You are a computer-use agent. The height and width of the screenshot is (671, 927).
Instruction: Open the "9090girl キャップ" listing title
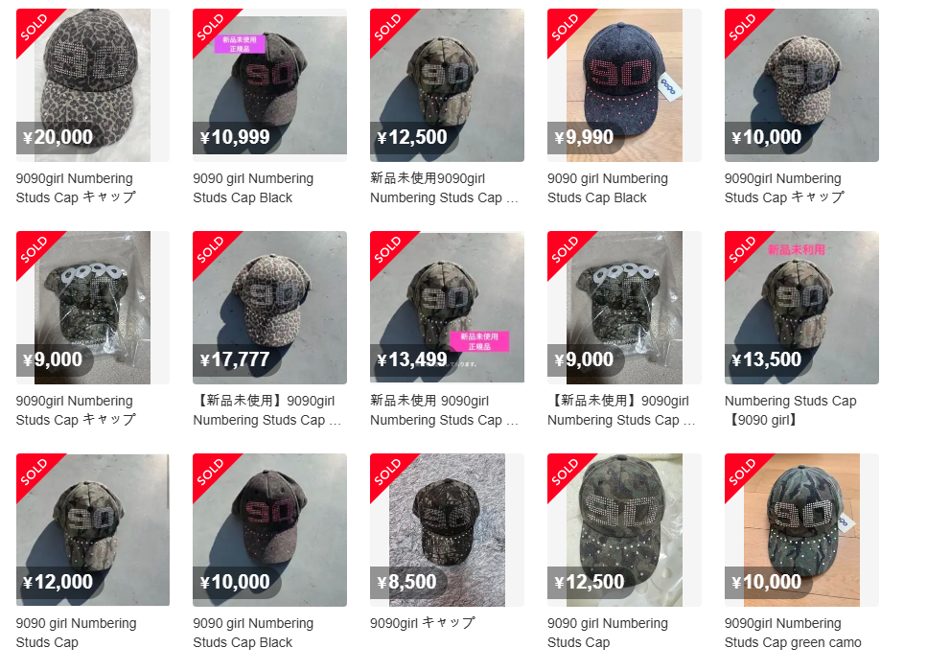422,623
